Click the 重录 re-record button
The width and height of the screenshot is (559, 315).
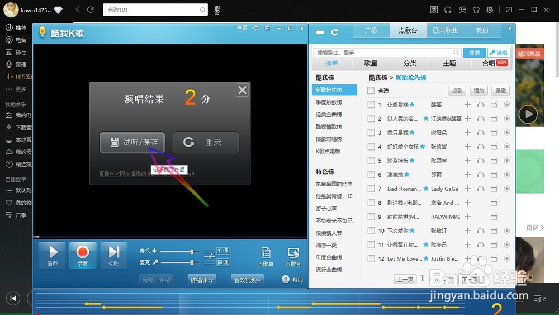point(206,142)
